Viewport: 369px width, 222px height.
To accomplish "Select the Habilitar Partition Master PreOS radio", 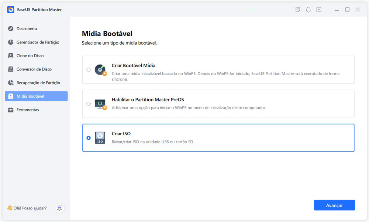I will tap(89, 104).
